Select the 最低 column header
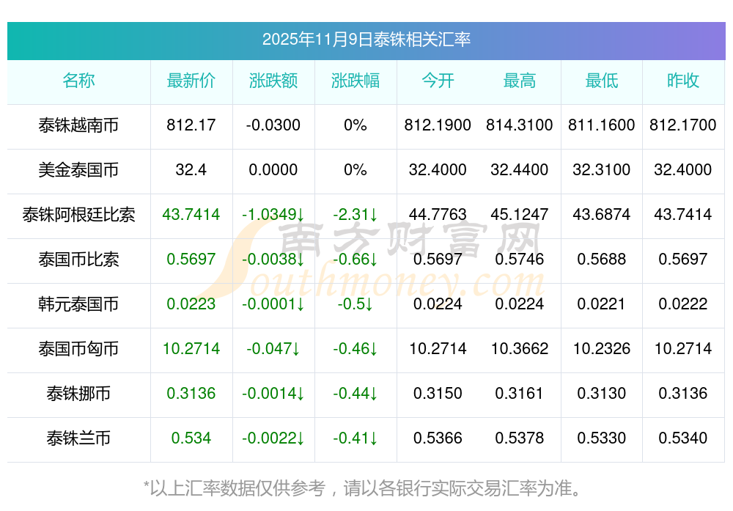 [x=602, y=81]
